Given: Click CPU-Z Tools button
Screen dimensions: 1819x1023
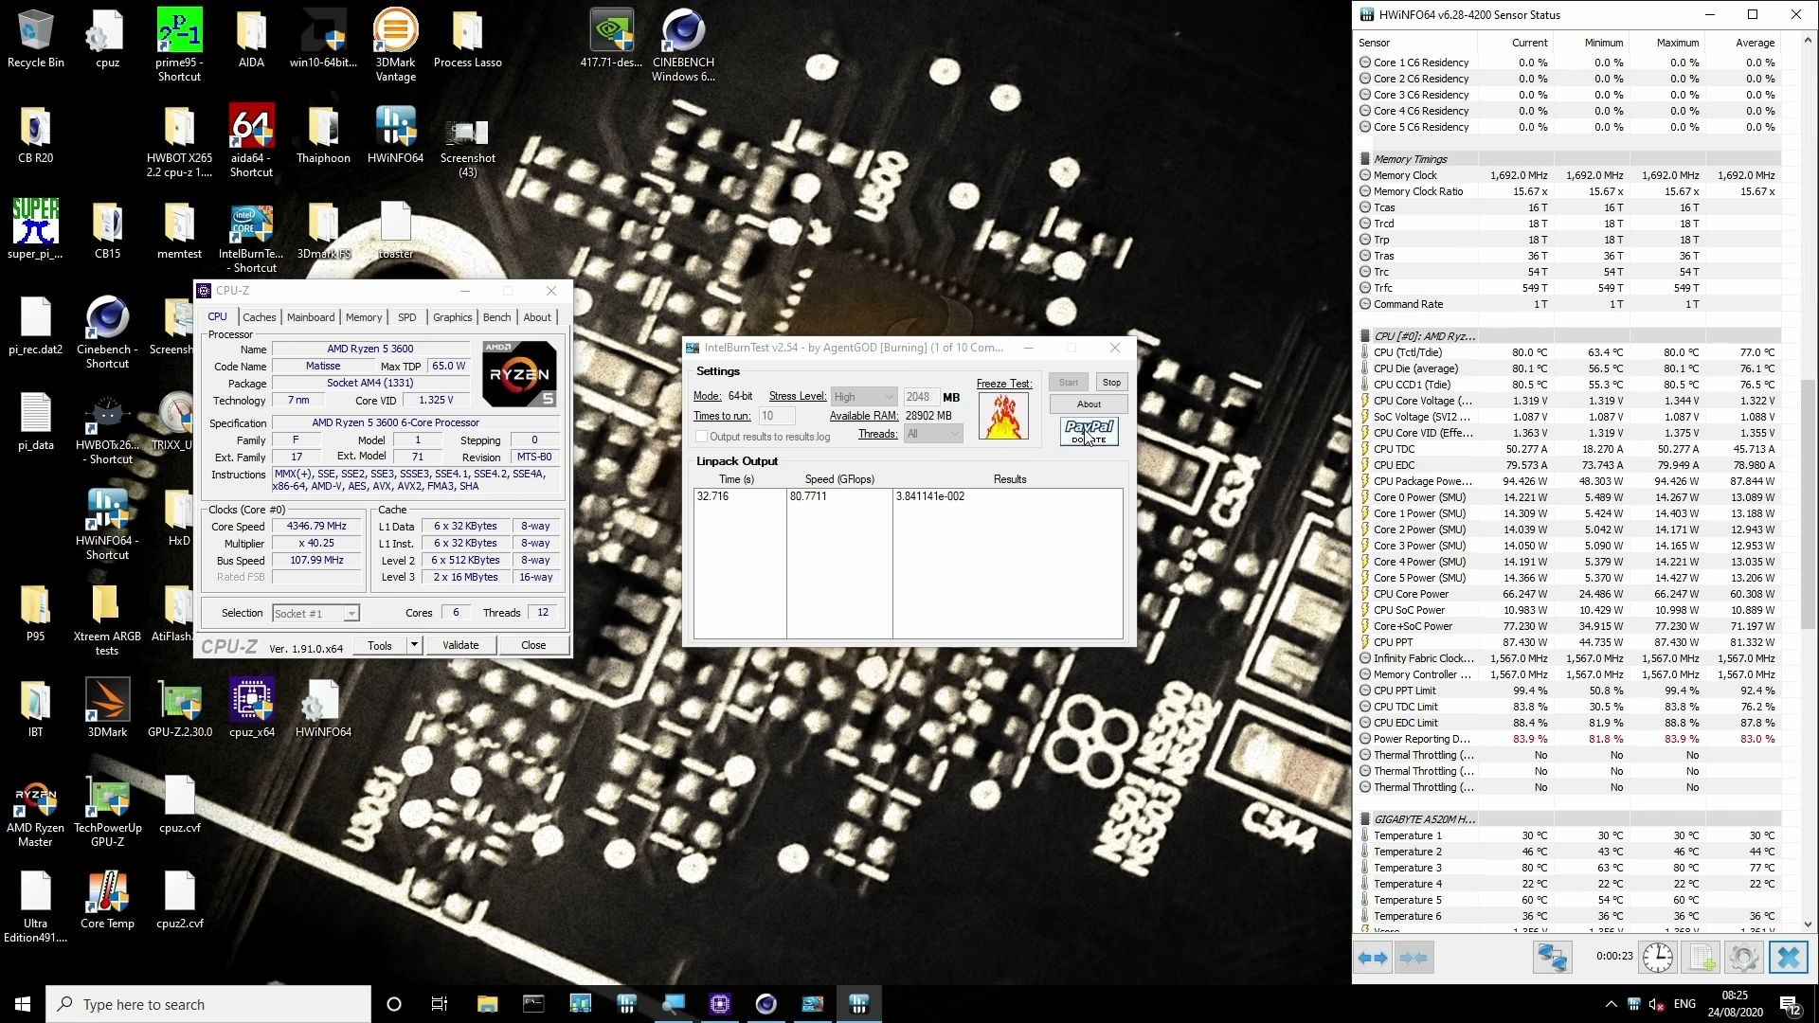Looking at the screenshot, I should pyautogui.click(x=380, y=645).
